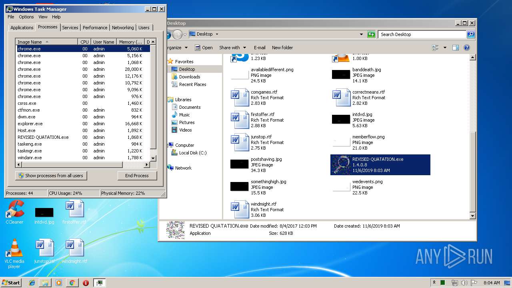Open Task Manager View menu
The height and width of the screenshot is (288, 512).
click(43, 17)
